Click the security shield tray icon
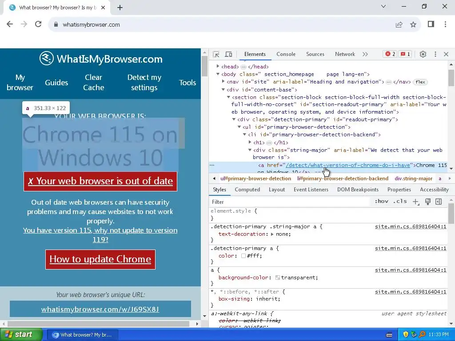Image resolution: width=455 pixels, height=341 pixels. tap(406, 335)
